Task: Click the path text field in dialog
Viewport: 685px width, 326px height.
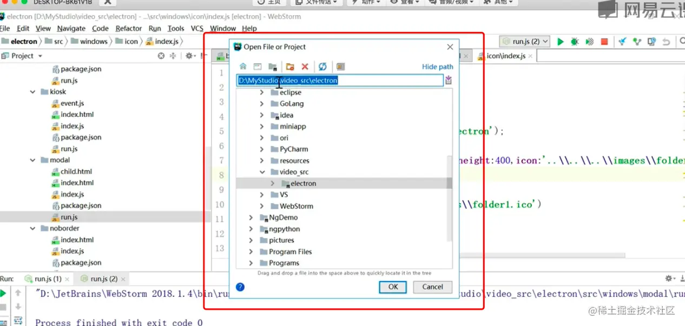Action: coord(340,81)
